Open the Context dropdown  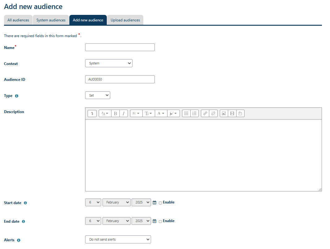click(x=109, y=63)
